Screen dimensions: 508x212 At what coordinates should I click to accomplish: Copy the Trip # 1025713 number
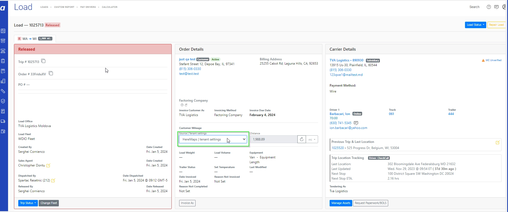(x=43, y=61)
